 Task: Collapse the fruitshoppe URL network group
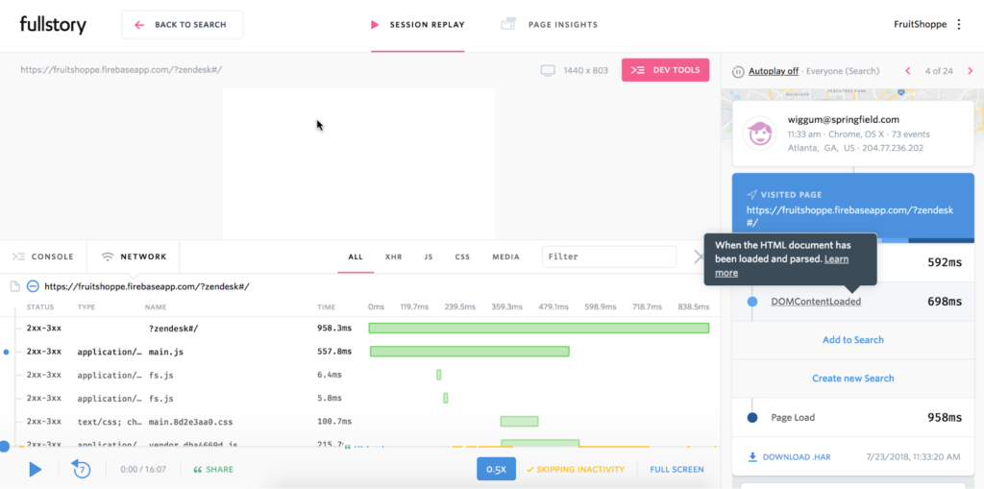click(x=34, y=286)
